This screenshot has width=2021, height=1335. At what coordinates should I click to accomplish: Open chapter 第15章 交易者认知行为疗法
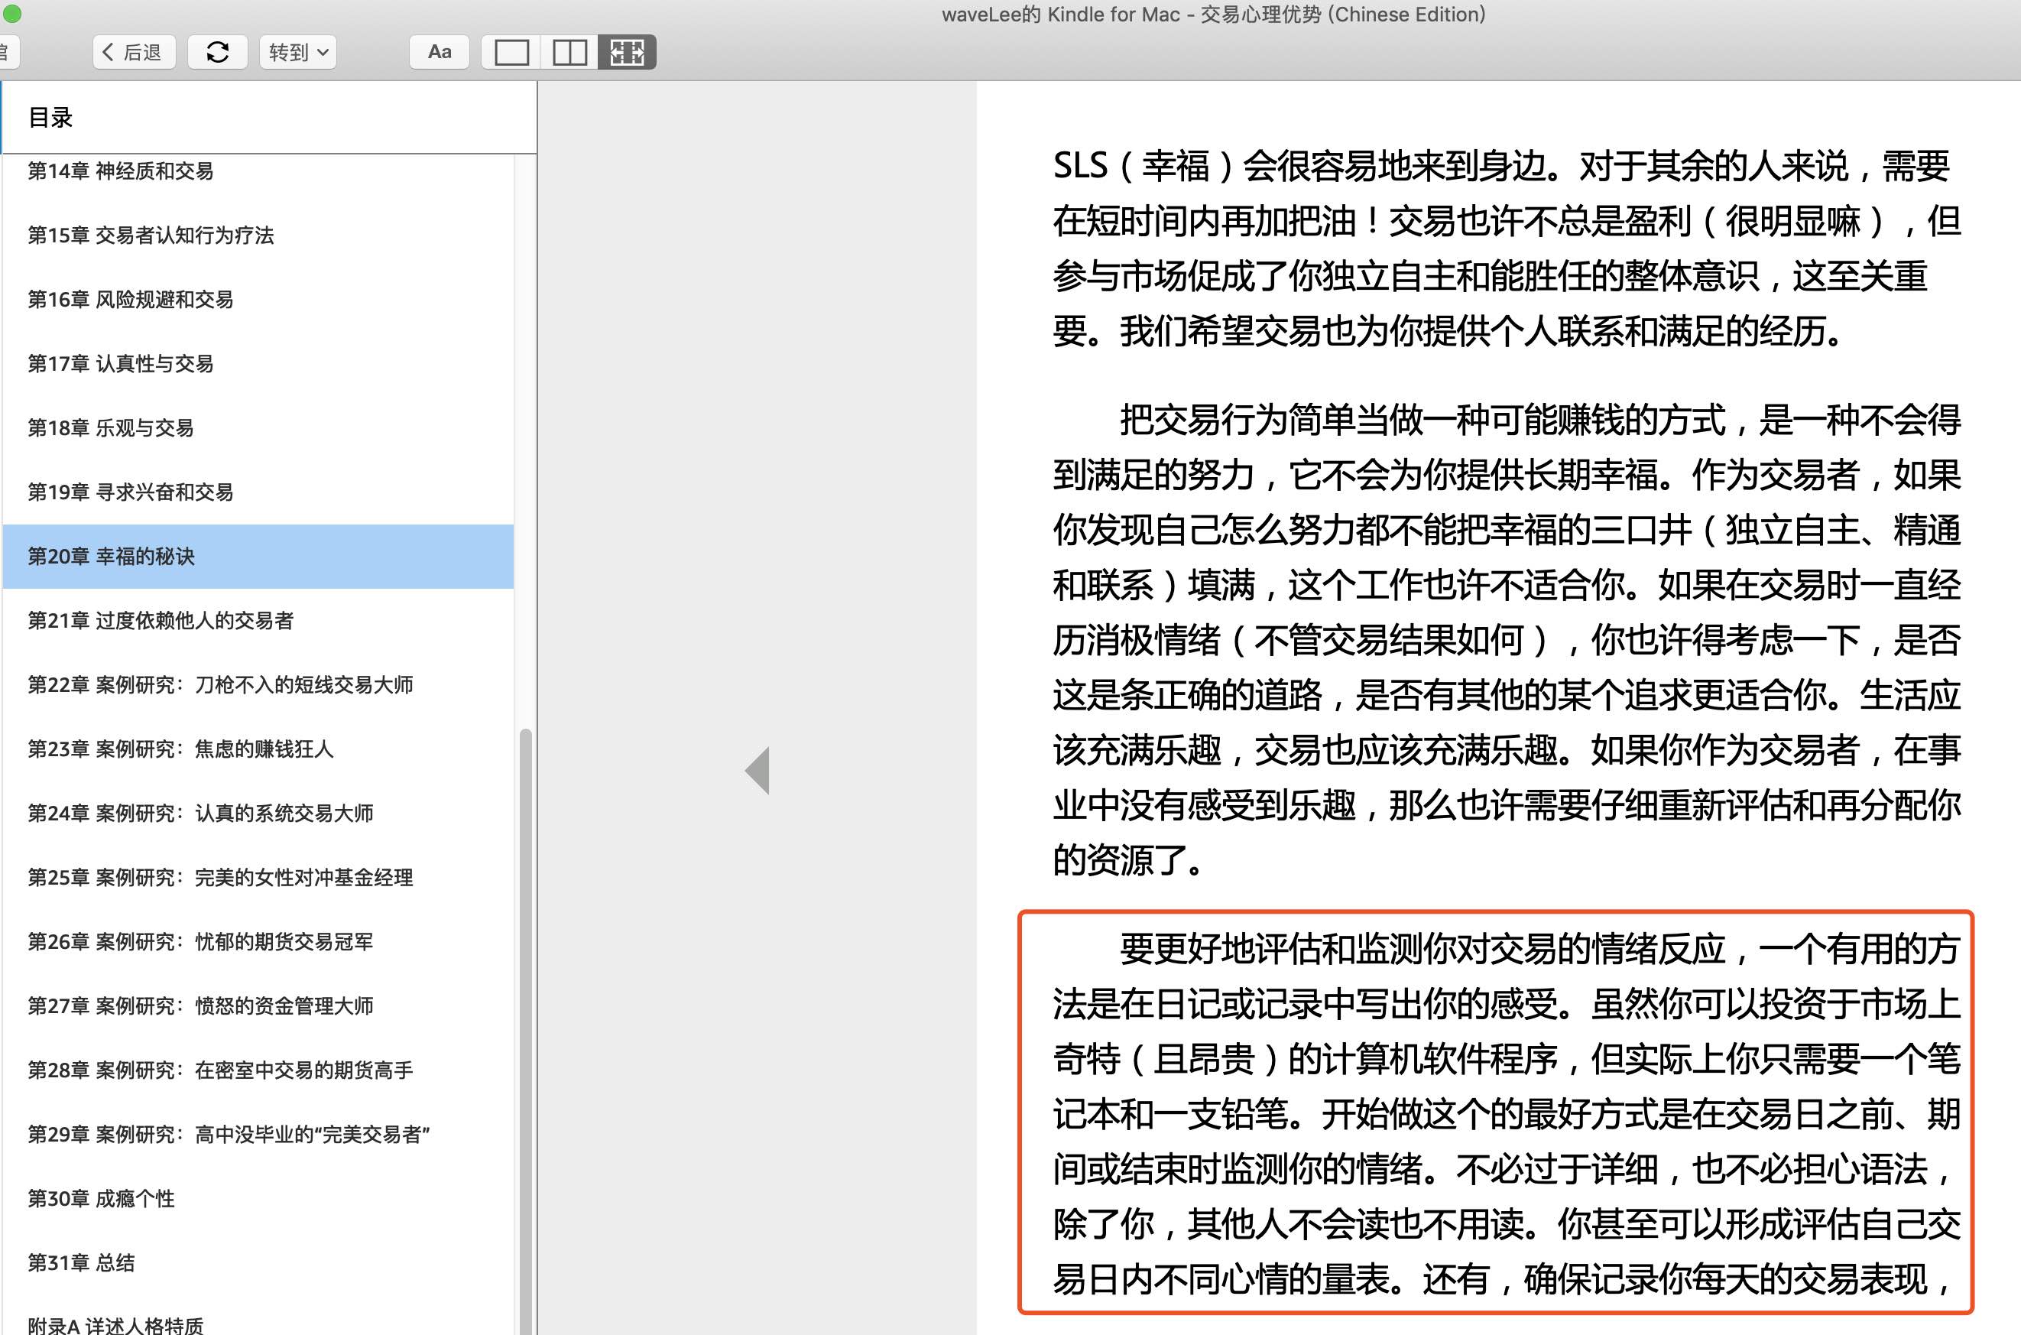pyautogui.click(x=258, y=235)
